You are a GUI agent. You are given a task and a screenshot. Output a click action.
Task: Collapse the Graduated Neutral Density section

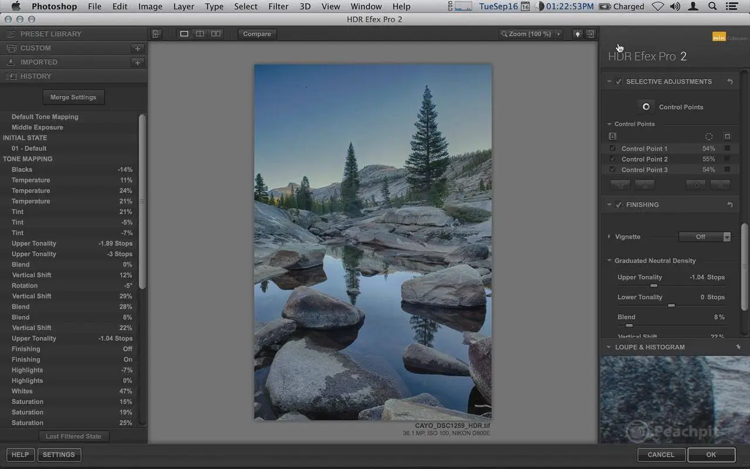coord(609,260)
